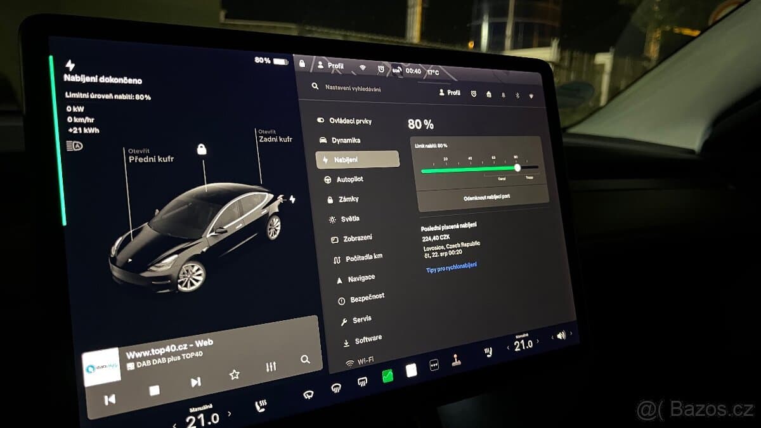Decrease volume with the left chevron

552,338
